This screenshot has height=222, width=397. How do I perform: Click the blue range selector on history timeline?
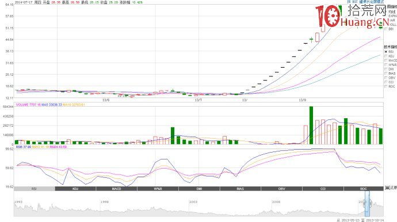tap(367, 204)
